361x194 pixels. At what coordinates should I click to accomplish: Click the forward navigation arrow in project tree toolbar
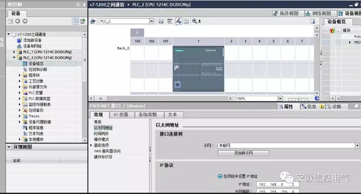coord(25,21)
